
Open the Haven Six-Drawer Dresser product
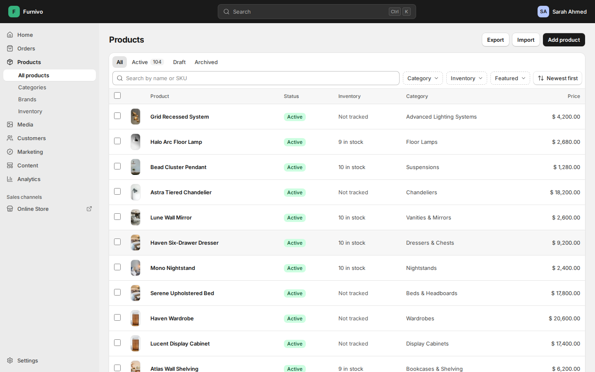[184, 243]
